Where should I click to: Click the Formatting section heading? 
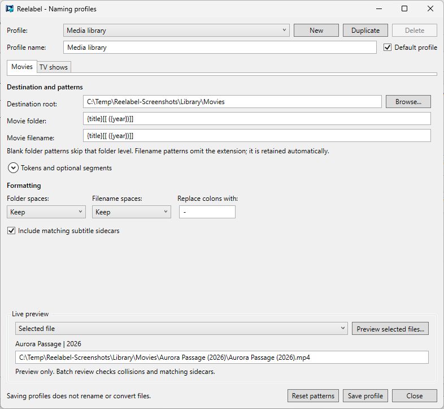(24, 186)
